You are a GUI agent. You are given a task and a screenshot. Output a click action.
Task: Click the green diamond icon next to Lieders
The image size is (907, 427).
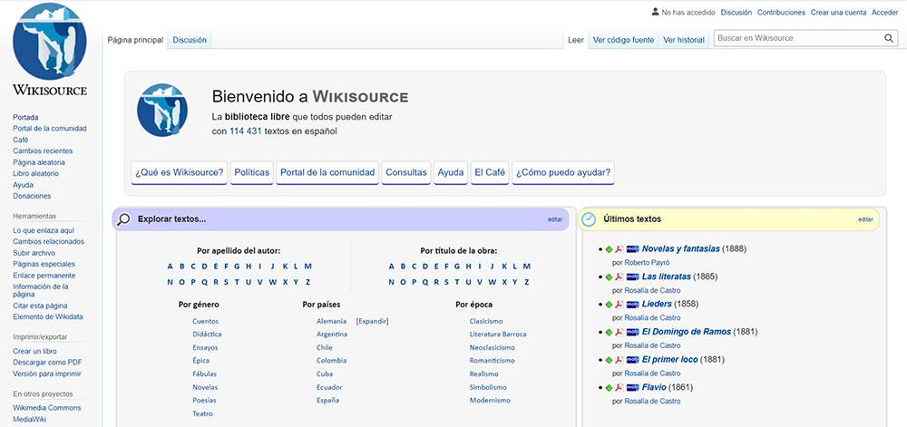pyautogui.click(x=610, y=304)
